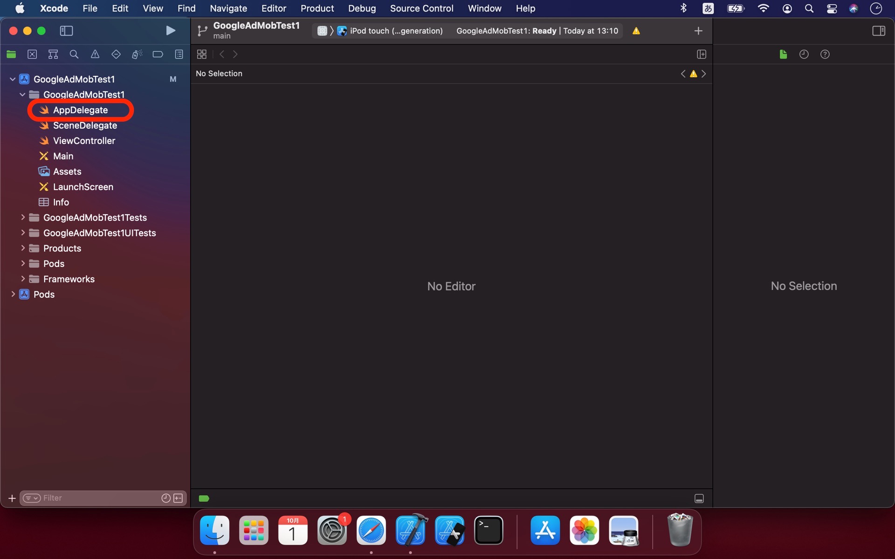
Task: Open the Debug menu
Action: pyautogui.click(x=362, y=8)
